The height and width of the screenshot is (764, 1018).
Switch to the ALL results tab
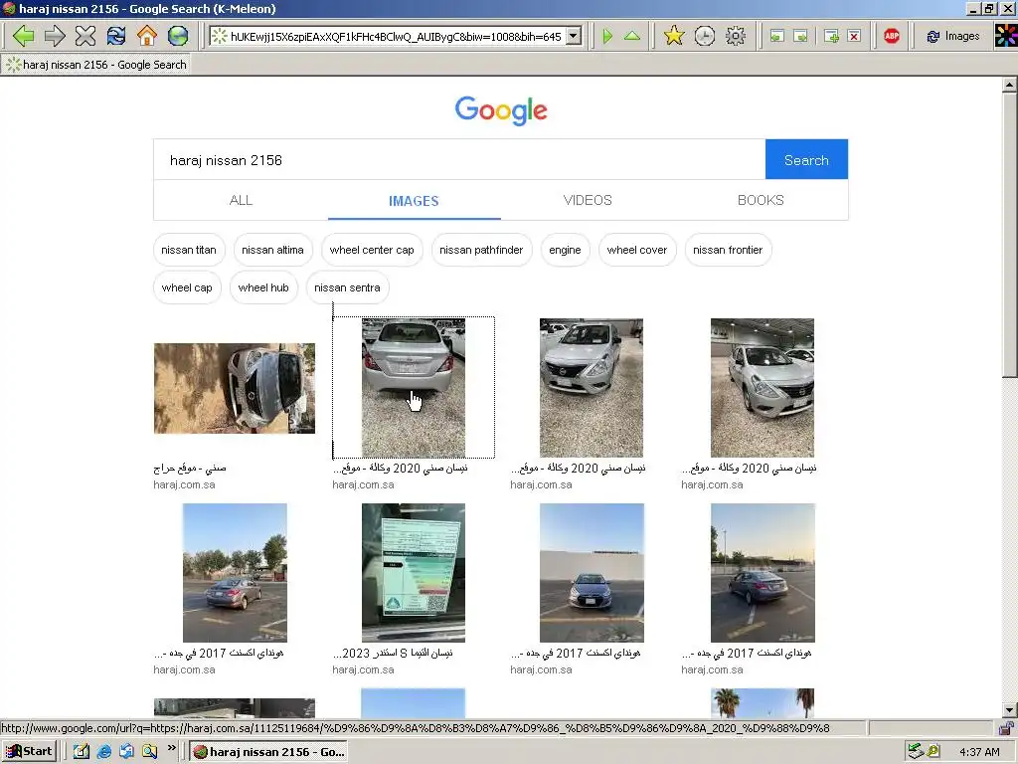[x=241, y=200]
